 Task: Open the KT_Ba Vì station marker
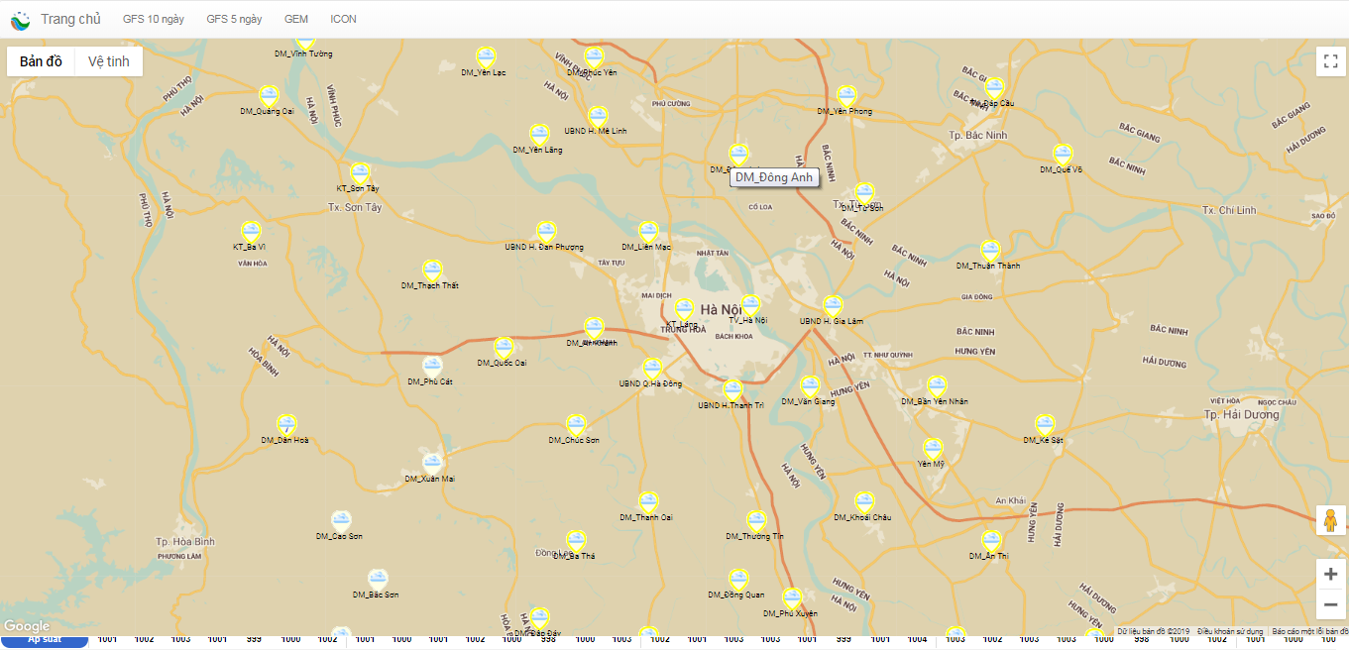(x=252, y=232)
